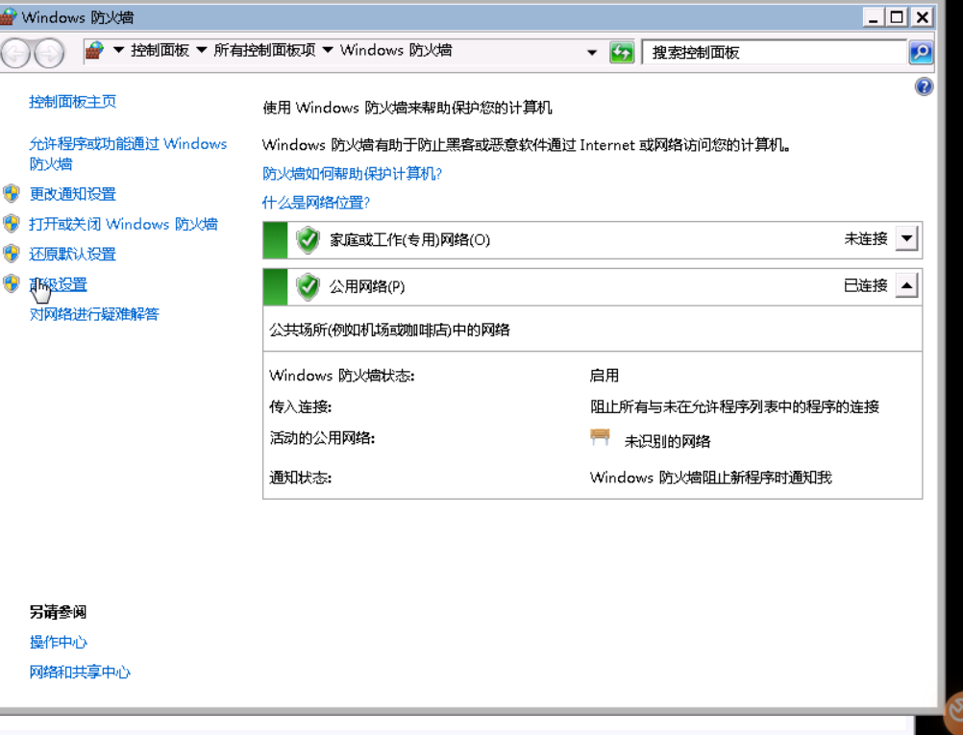This screenshot has width=963, height=735.
Task: Click the green refresh button
Action: point(622,52)
